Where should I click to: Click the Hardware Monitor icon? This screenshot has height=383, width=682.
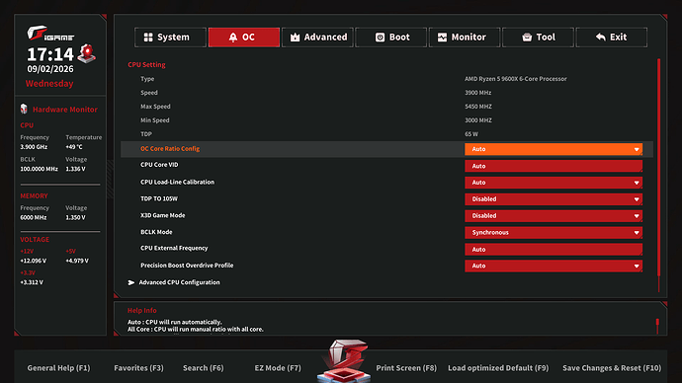click(x=24, y=109)
